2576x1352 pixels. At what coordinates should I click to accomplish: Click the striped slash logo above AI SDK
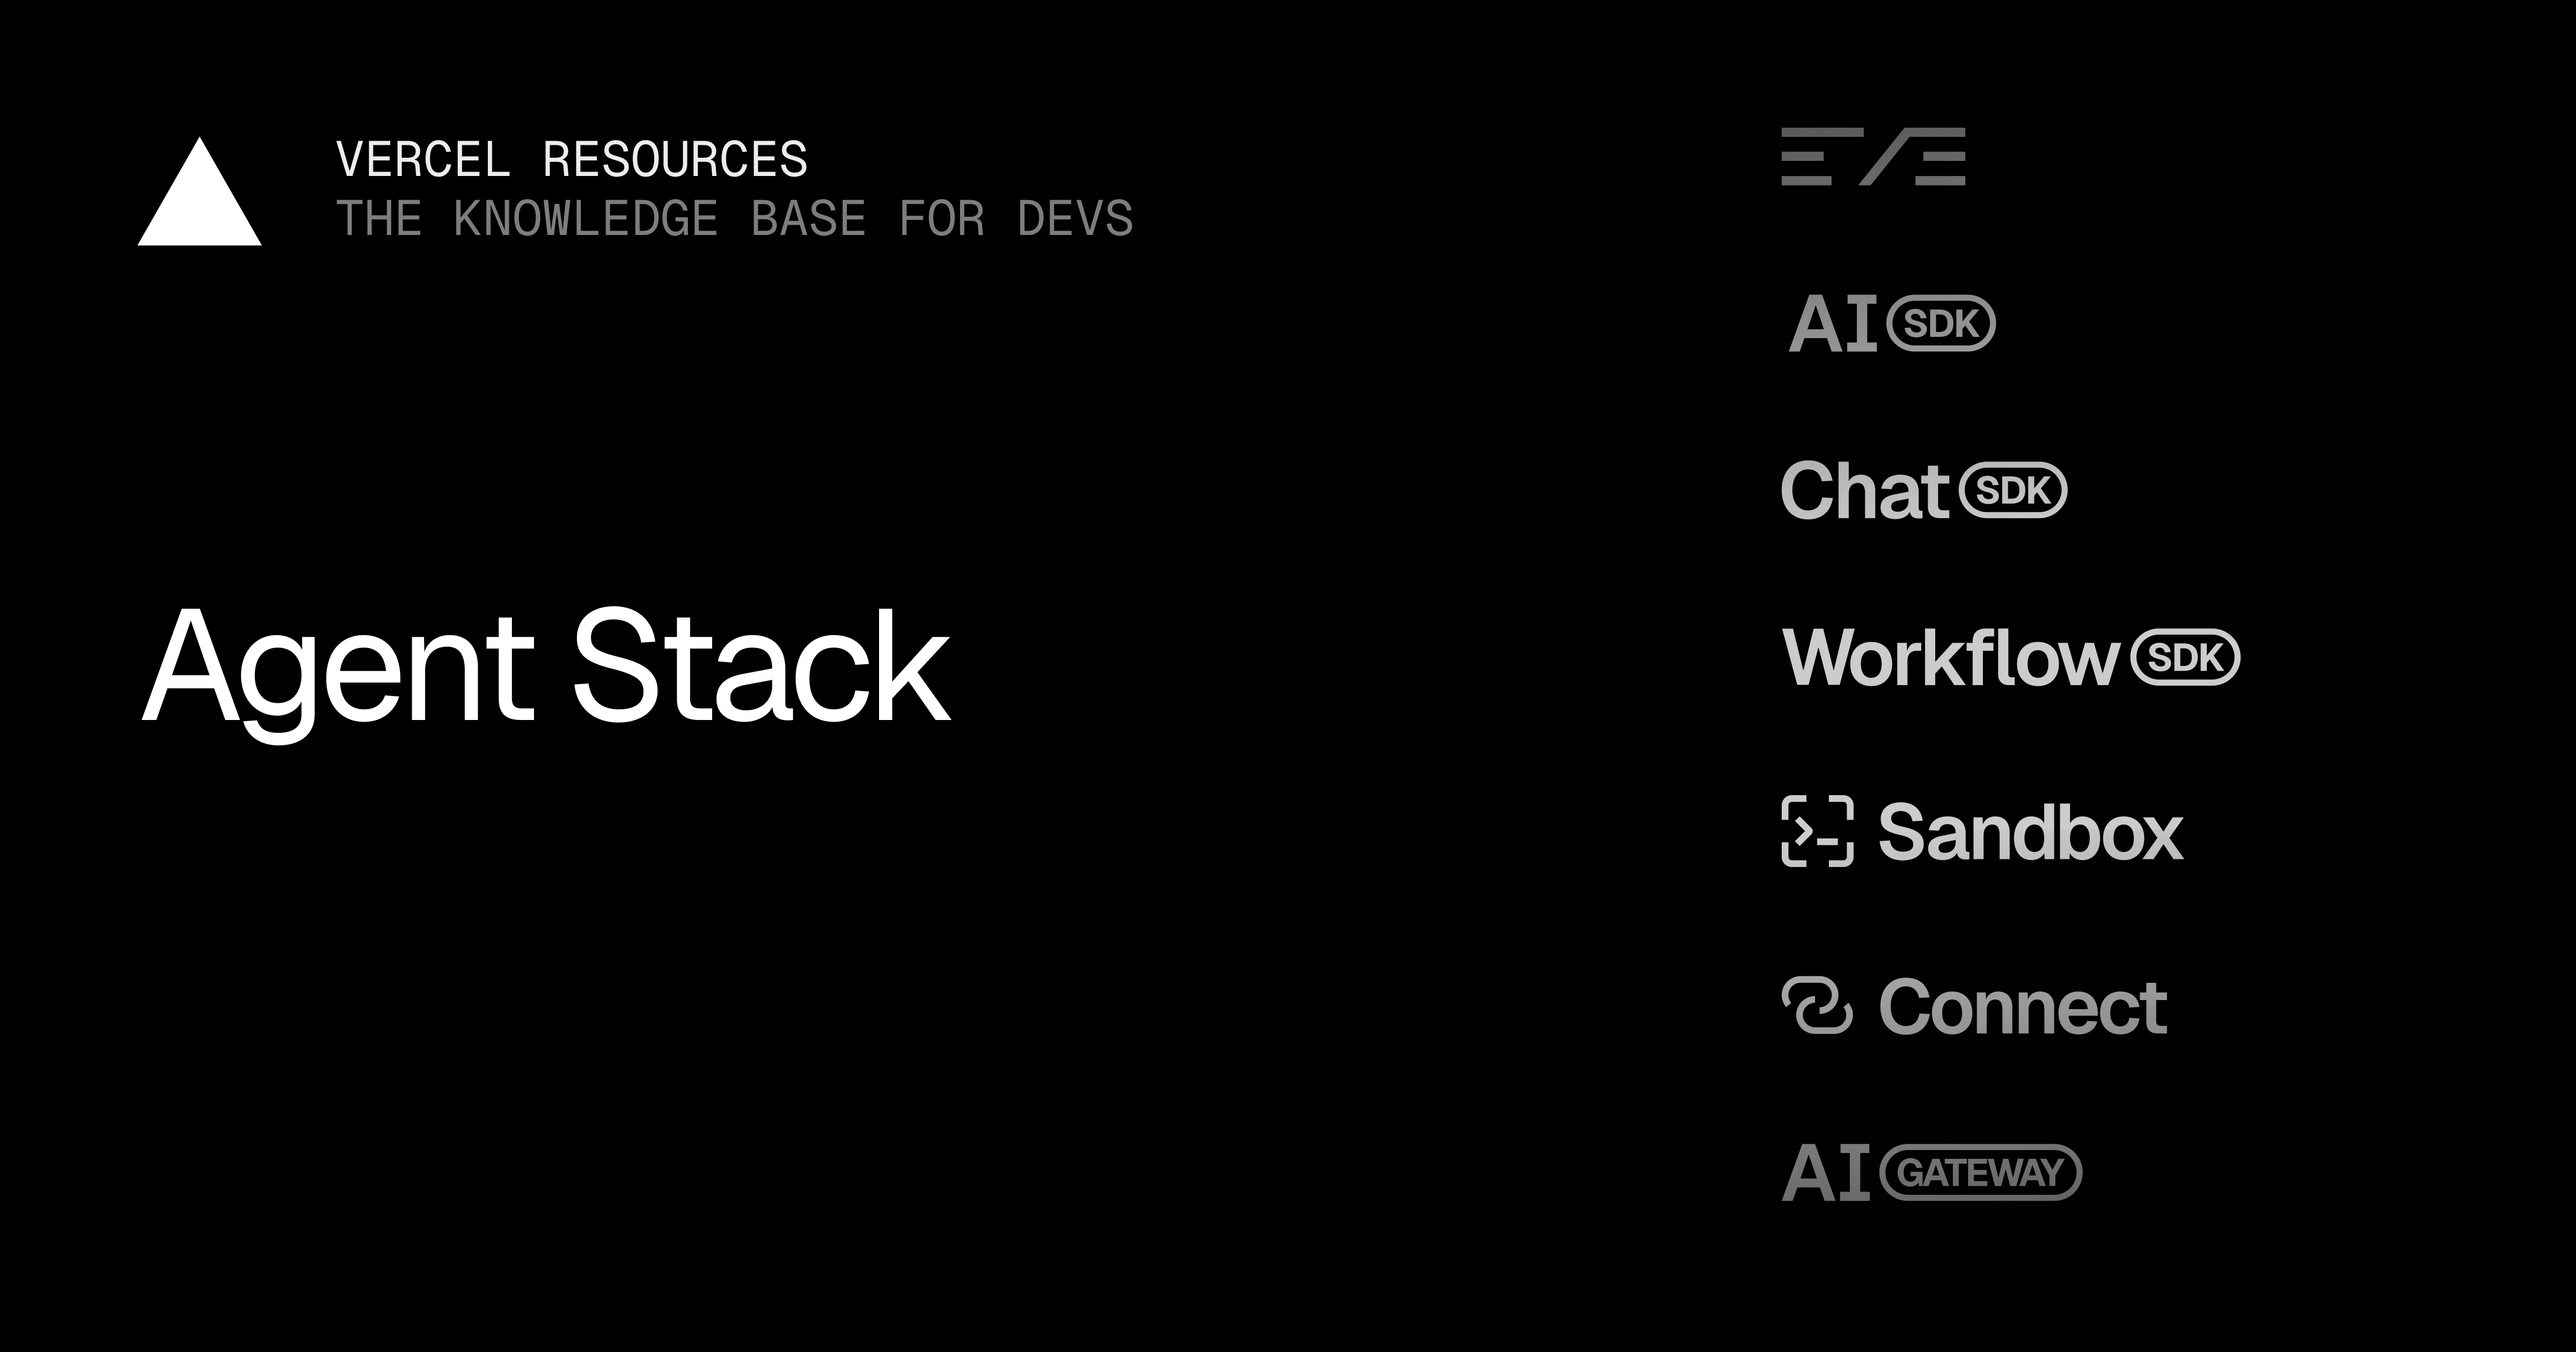click(1873, 156)
